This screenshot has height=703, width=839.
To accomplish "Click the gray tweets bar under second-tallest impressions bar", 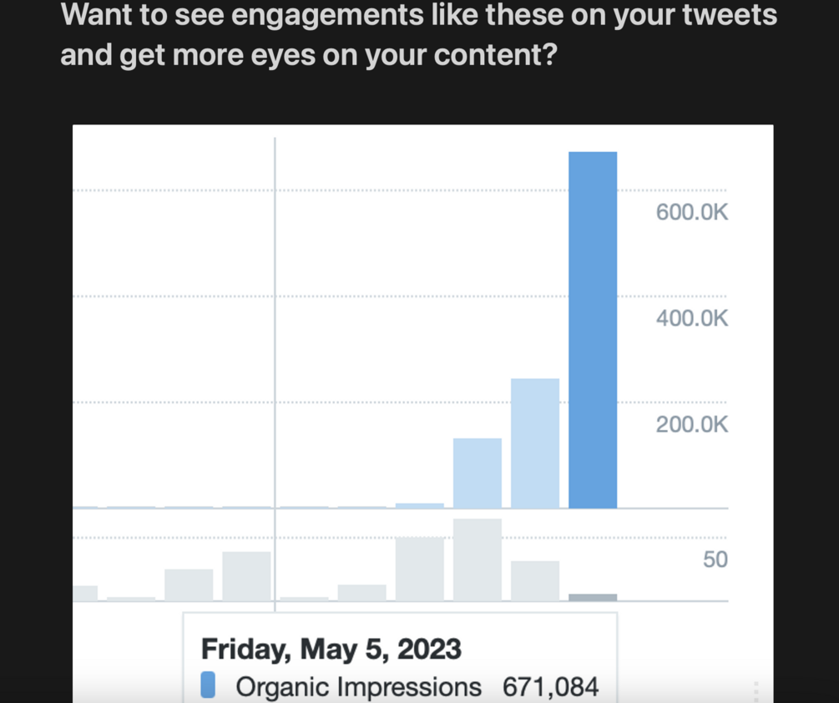I will point(535,581).
